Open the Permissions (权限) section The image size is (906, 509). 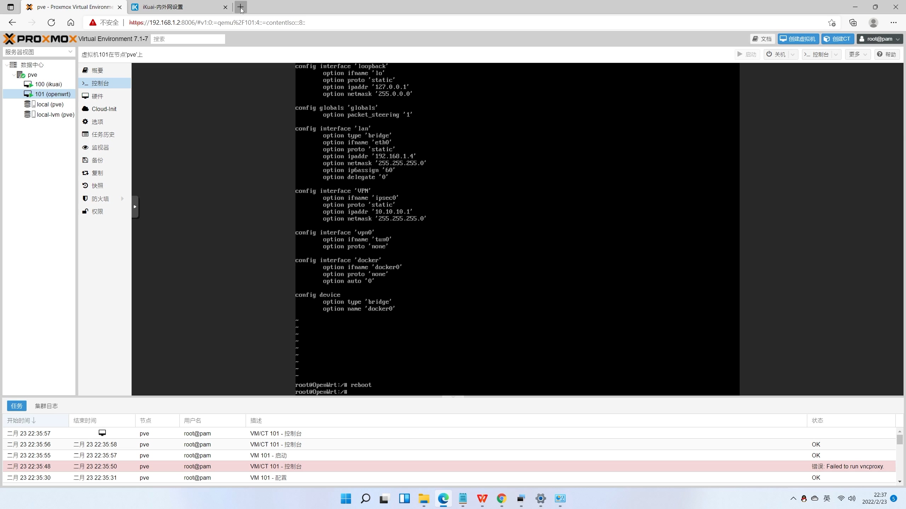(97, 211)
